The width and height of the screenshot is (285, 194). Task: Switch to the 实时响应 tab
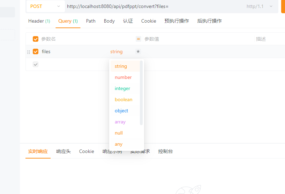click(x=38, y=152)
